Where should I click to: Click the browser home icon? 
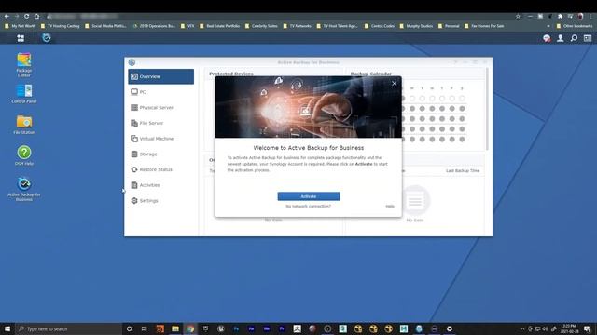[x=36, y=17]
